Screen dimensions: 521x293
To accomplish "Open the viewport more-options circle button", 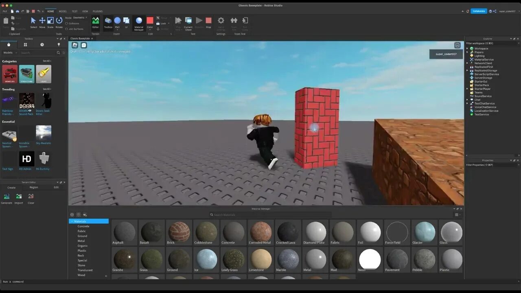I will coord(458,45).
